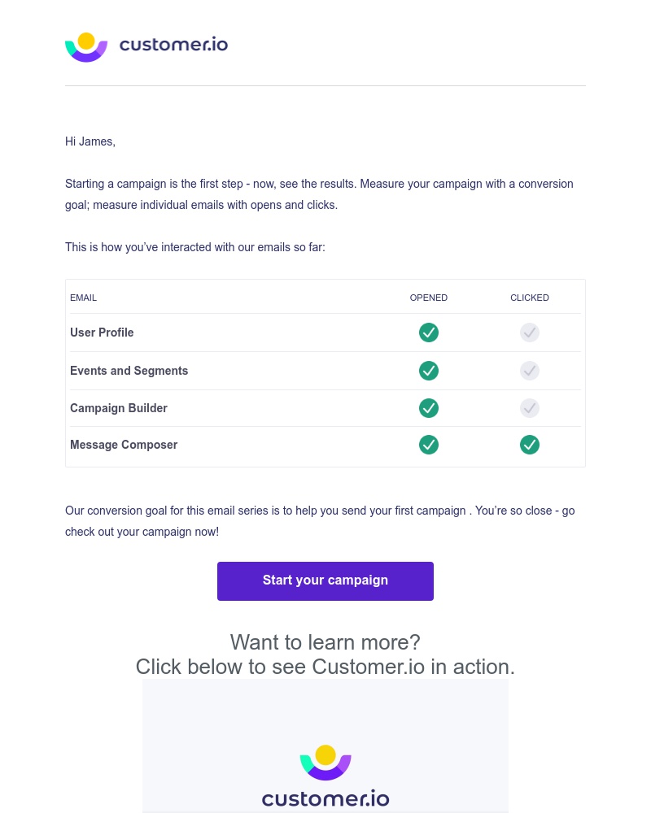Click the green clicked checkmark for Message Composer

click(530, 445)
